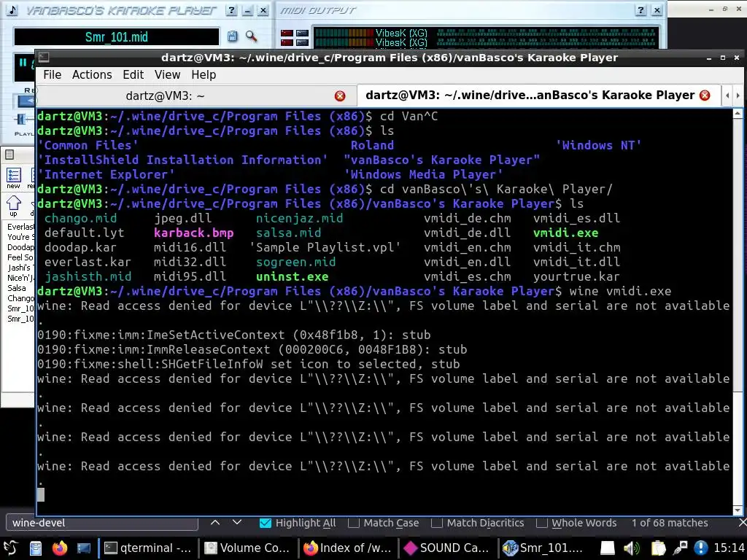Click the left tab-scroll arrow in qterminal
This screenshot has height=560, width=747.
(727, 96)
